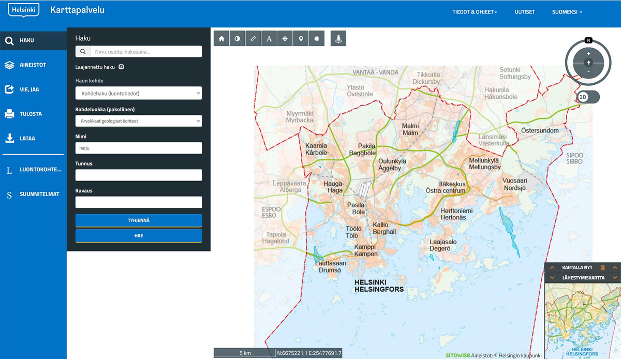Screen dimensions: 621x359
Task: Click the Nimi, osoite search field
Action: point(145,52)
